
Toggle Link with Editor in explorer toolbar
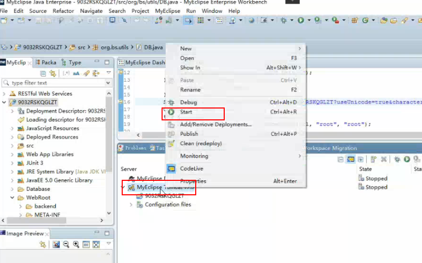pos(53,73)
